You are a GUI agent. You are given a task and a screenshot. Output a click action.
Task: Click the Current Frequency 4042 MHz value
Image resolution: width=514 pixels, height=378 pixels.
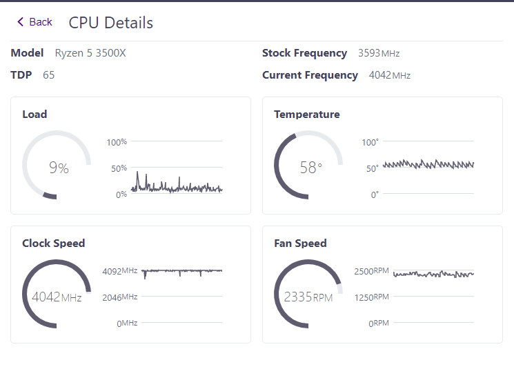(x=389, y=75)
